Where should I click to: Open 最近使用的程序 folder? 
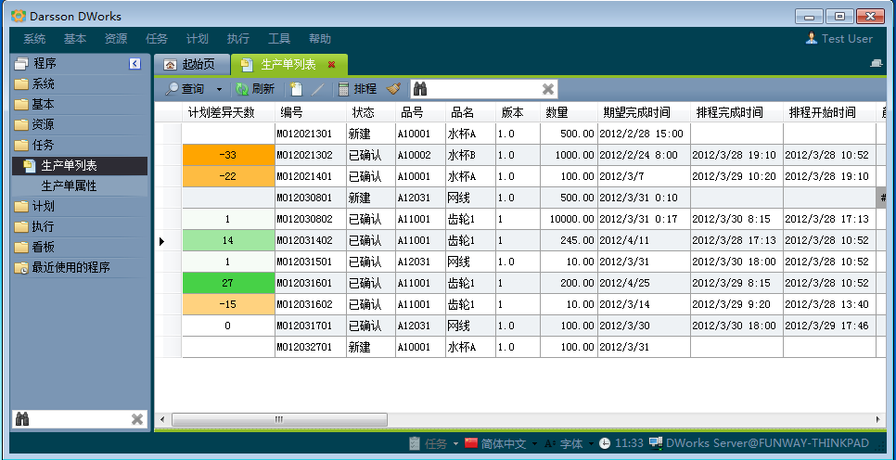click(70, 267)
